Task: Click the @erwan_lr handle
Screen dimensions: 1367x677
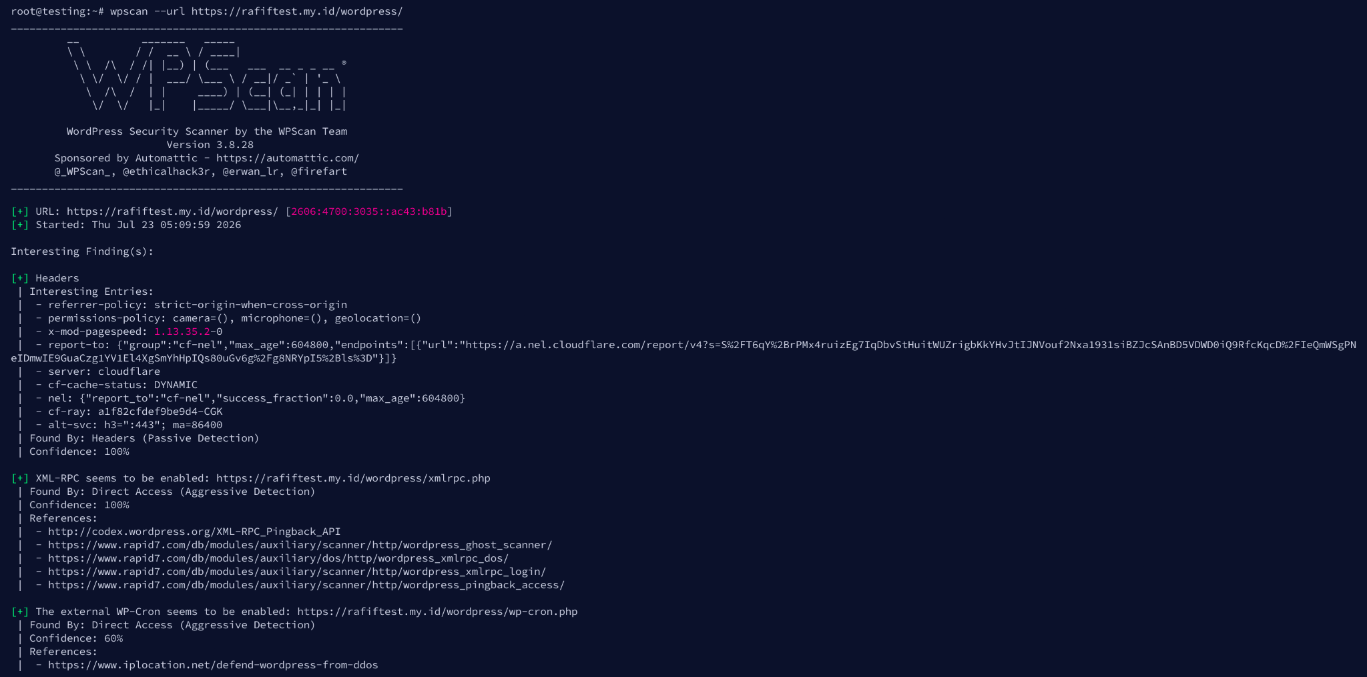Action: point(251,171)
